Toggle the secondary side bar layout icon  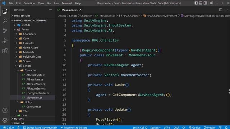(x=205, y=3)
